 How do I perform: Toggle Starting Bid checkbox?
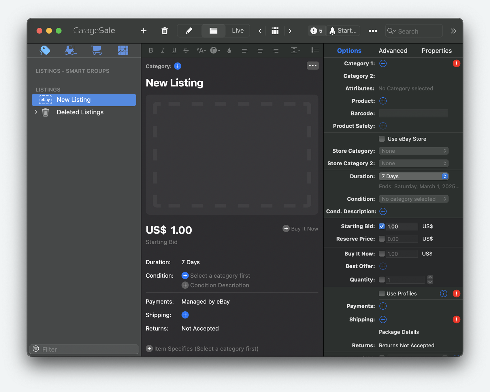pos(382,226)
